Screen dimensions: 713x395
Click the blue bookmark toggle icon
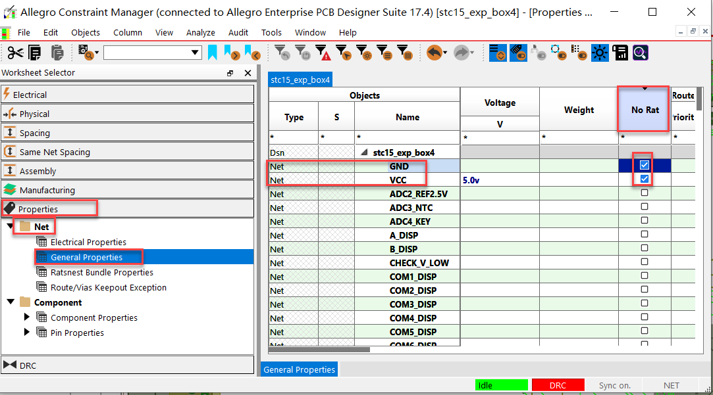click(213, 52)
